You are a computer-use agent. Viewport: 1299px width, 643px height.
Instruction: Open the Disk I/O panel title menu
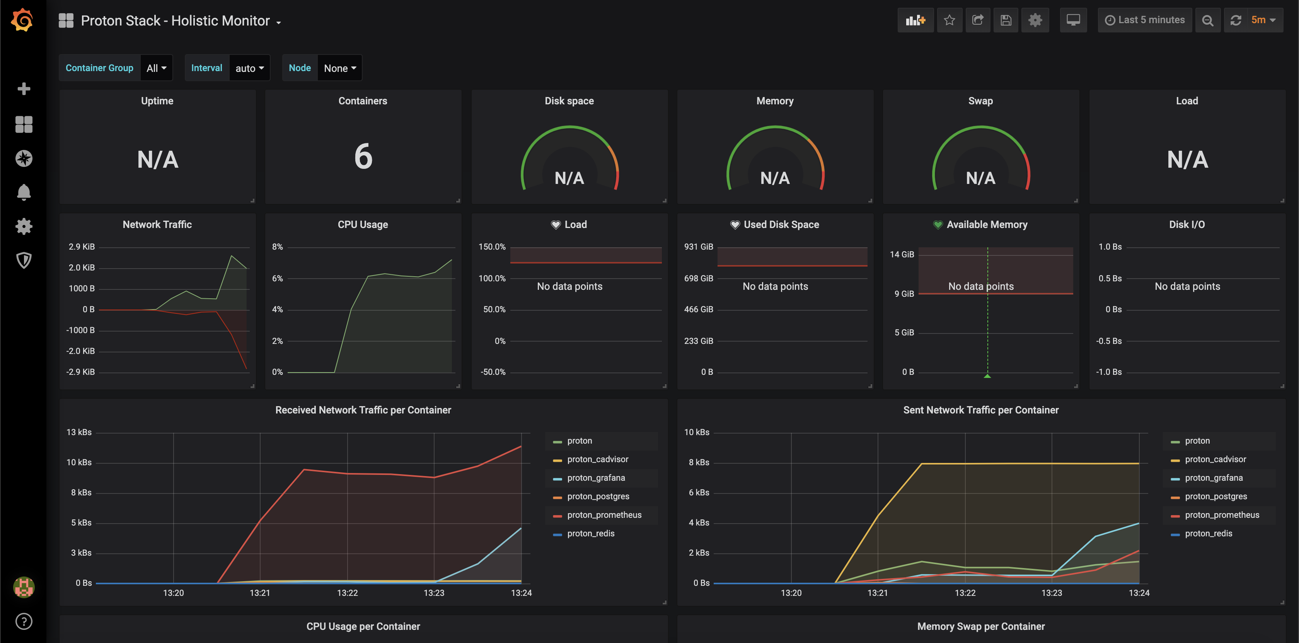(1187, 225)
